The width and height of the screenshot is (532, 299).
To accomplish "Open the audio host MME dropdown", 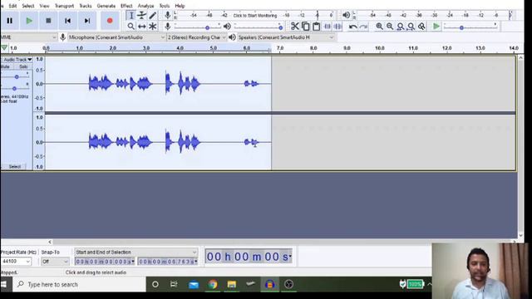I will (x=28, y=37).
